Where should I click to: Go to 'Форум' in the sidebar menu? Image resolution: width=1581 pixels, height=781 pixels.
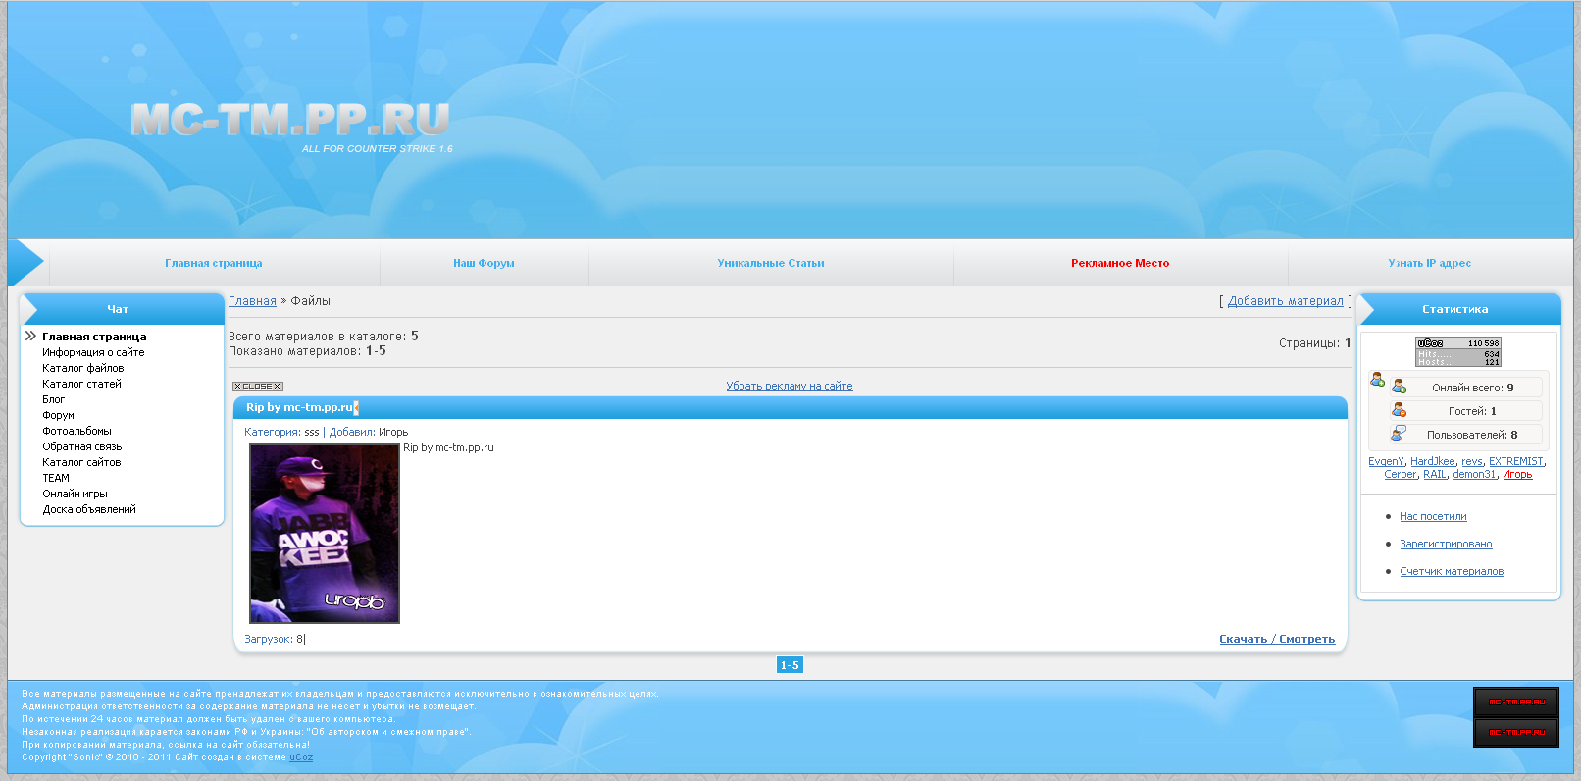point(59,415)
